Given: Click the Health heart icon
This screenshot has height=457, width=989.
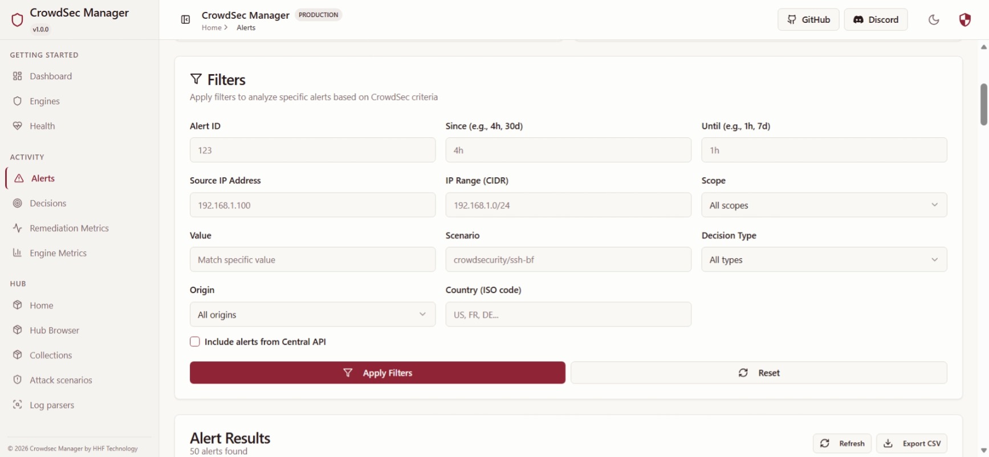Looking at the screenshot, I should click(18, 126).
